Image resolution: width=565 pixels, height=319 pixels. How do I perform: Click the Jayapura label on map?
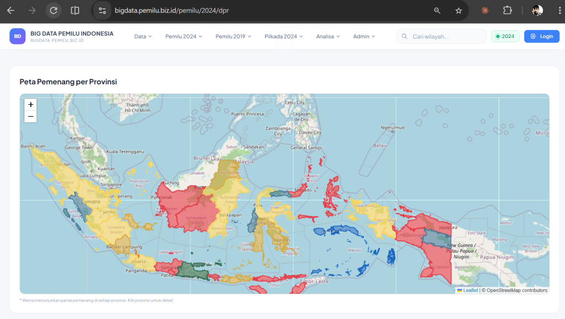448,228
